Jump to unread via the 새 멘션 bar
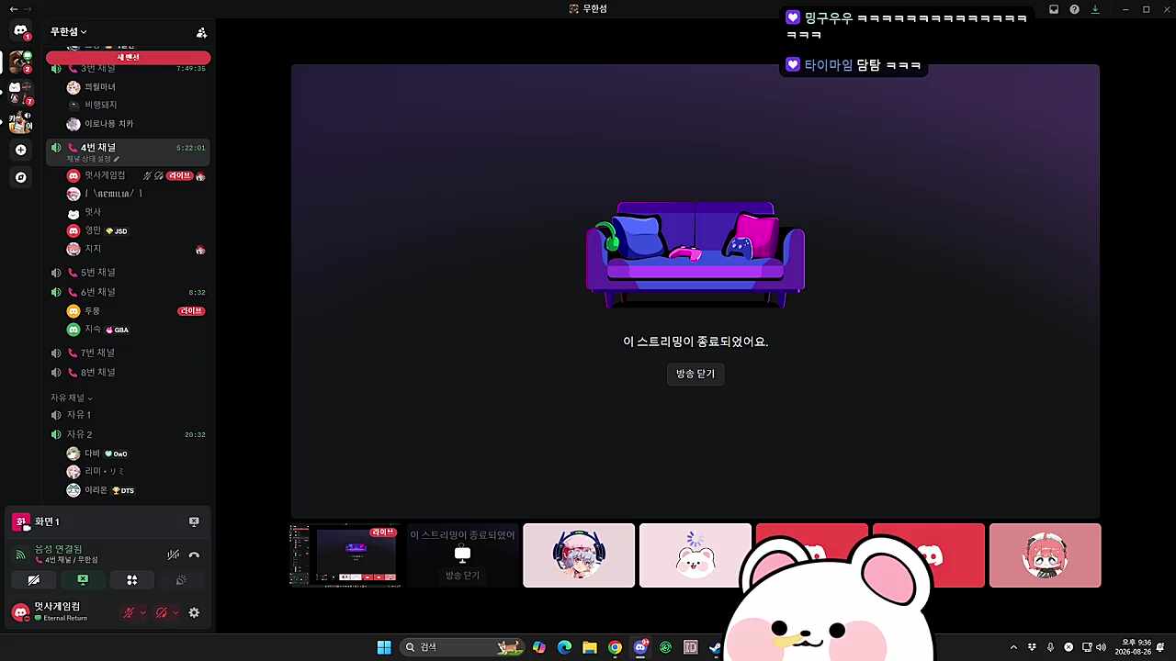The height and width of the screenshot is (661, 1176). tap(128, 58)
